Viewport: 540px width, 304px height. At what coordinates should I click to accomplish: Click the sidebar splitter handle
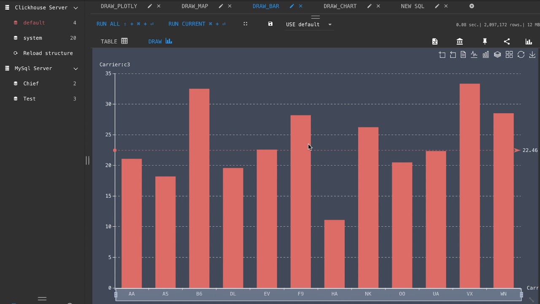tap(87, 160)
